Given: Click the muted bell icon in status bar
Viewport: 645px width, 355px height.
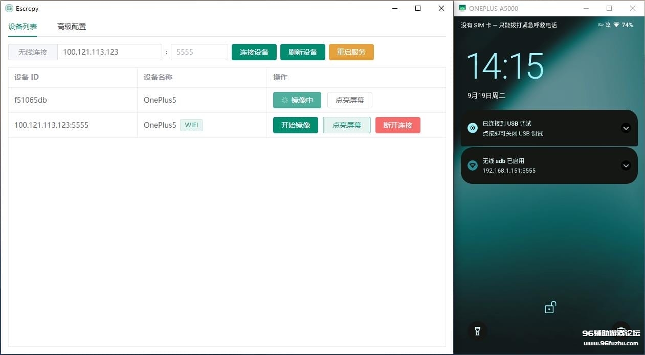Looking at the screenshot, I should click(608, 25).
